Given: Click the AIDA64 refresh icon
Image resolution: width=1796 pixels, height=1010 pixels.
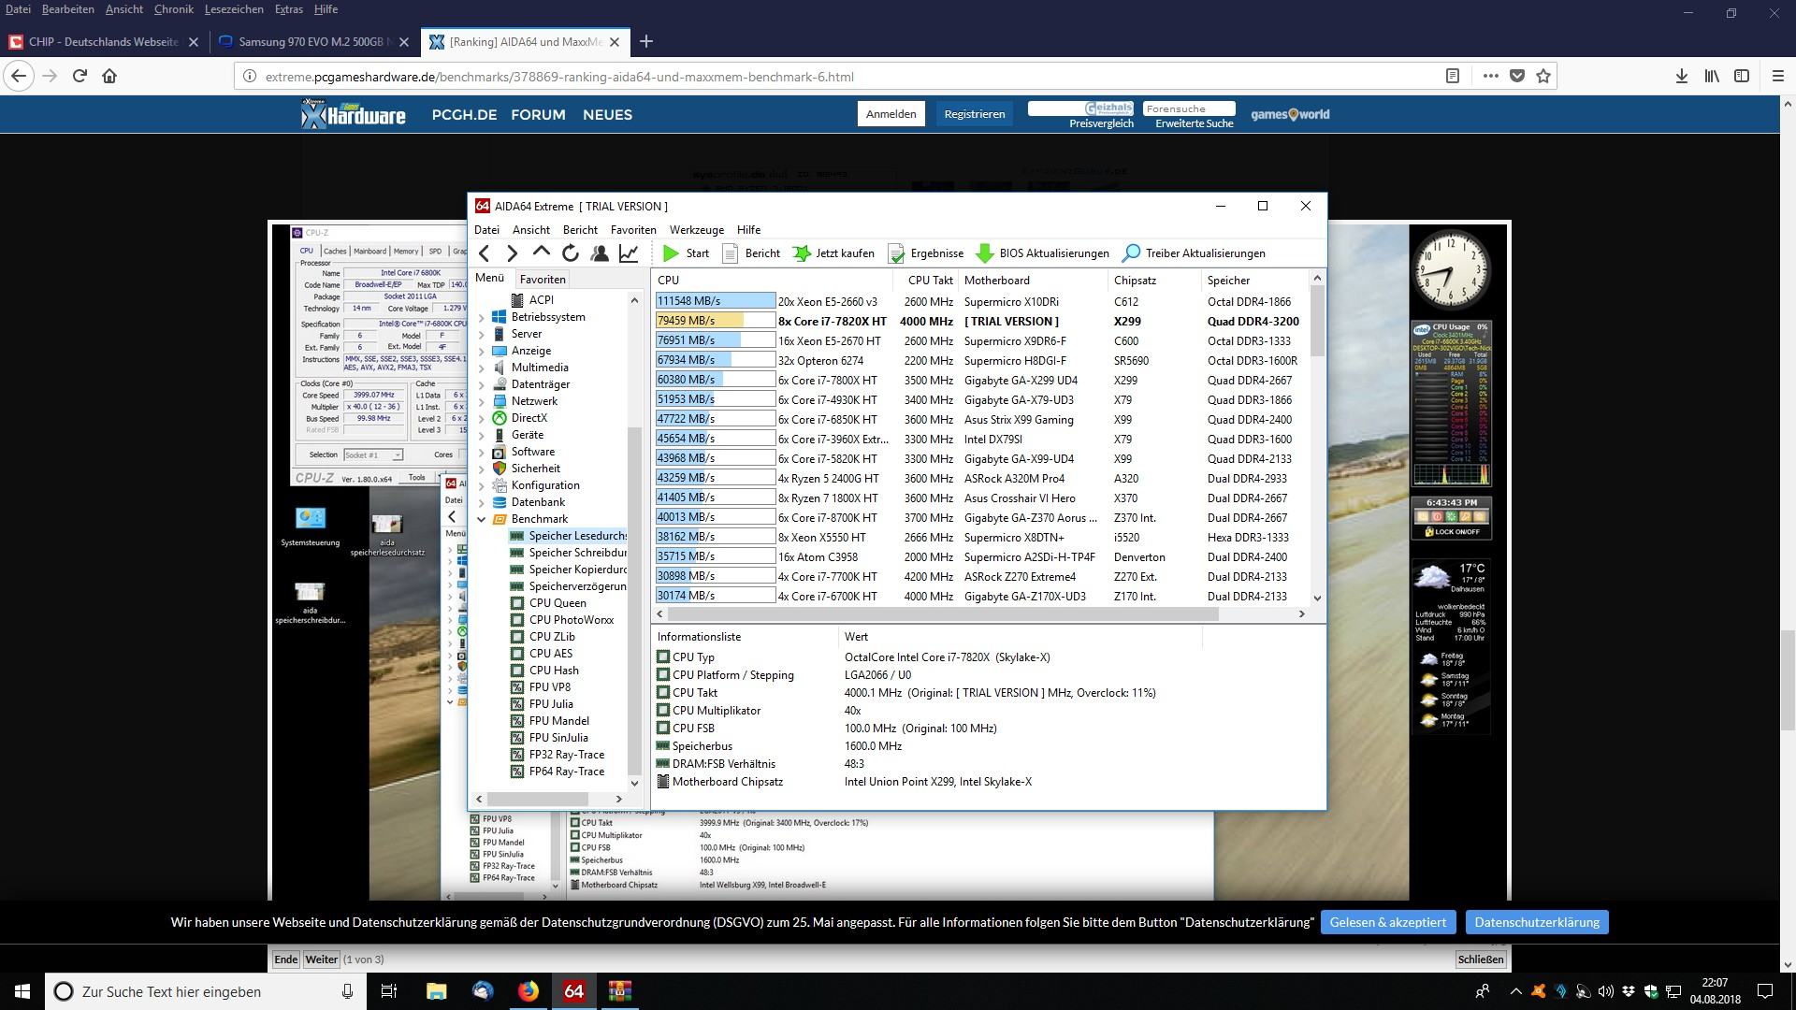Looking at the screenshot, I should [x=571, y=253].
